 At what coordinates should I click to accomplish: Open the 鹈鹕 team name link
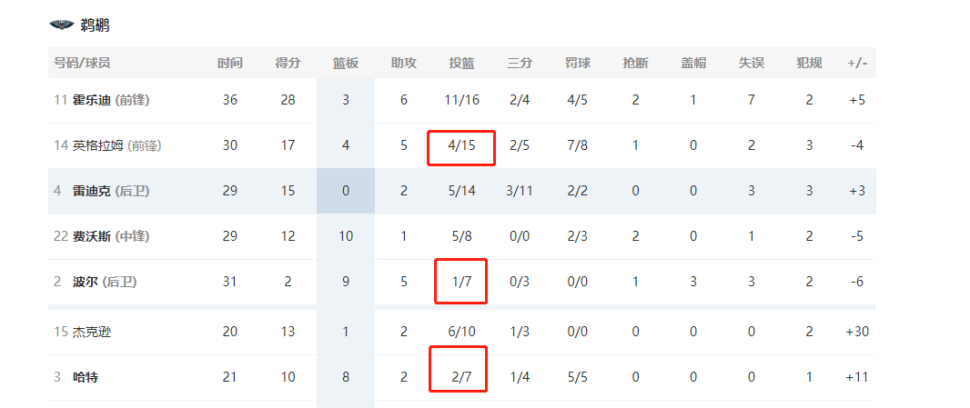tap(95, 25)
